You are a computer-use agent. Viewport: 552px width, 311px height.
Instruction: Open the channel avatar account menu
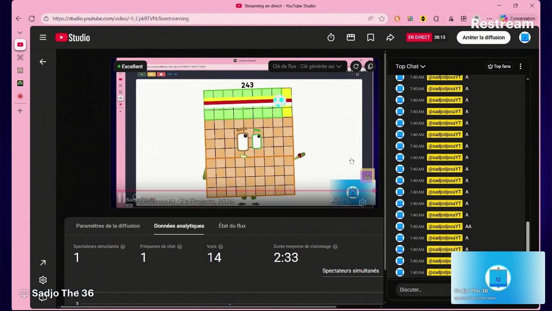click(525, 38)
